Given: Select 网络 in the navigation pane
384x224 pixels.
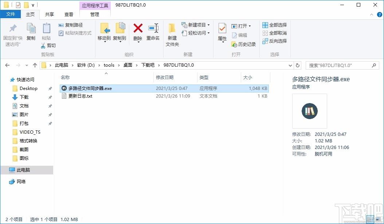Looking at the screenshot, I should pos(21,181).
